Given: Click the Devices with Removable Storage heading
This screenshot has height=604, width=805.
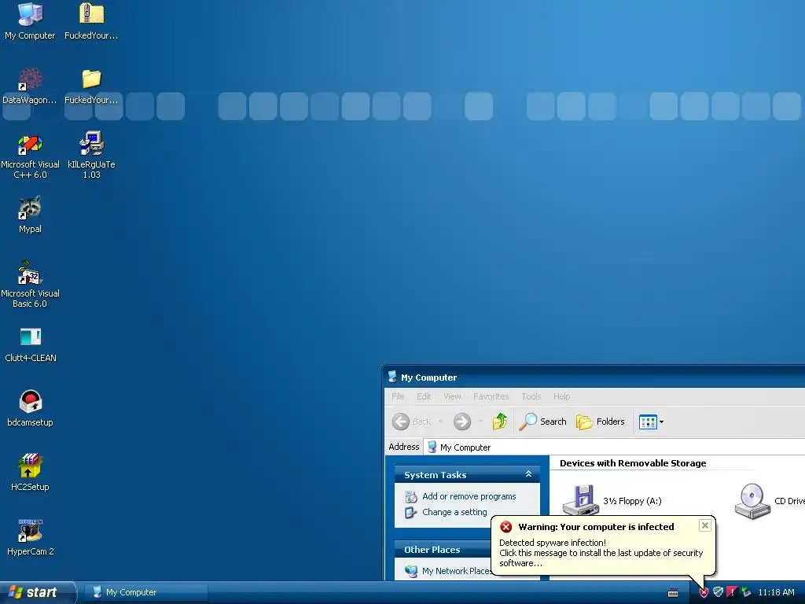Looking at the screenshot, I should pyautogui.click(x=633, y=463).
